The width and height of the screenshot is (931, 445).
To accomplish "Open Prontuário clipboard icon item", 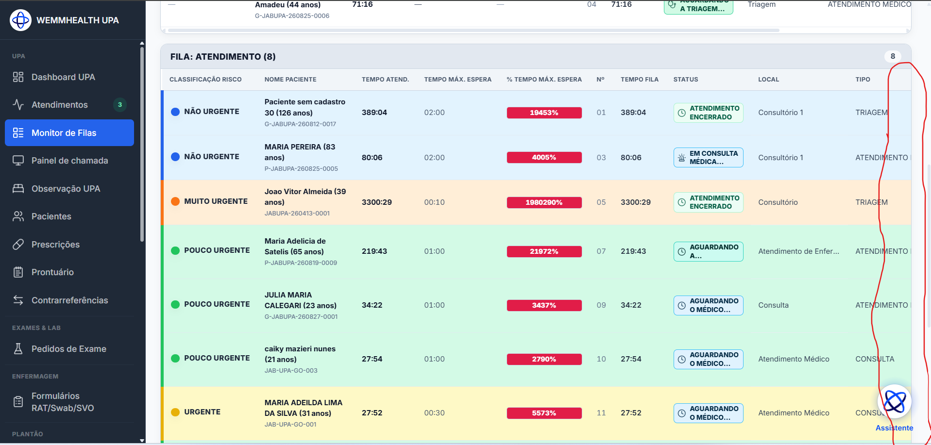I will [x=69, y=272].
